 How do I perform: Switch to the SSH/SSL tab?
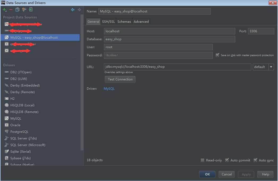108,21
